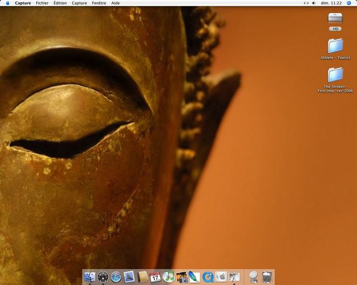The image size is (357, 285).
Task: Open Mail stamp icon in dock
Action: pyautogui.click(x=129, y=277)
